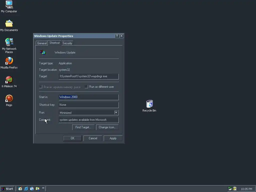Click the Show Desktop quick launch icon
The width and height of the screenshot is (256, 192).
pyautogui.click(x=20, y=189)
